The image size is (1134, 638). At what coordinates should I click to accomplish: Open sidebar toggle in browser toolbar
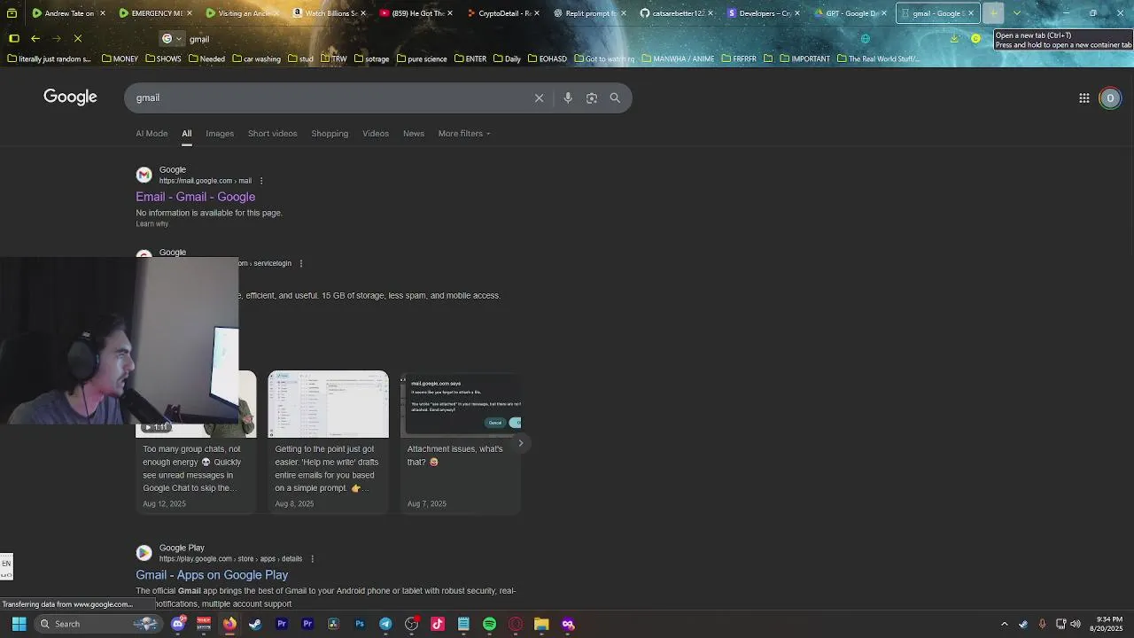coord(13,39)
